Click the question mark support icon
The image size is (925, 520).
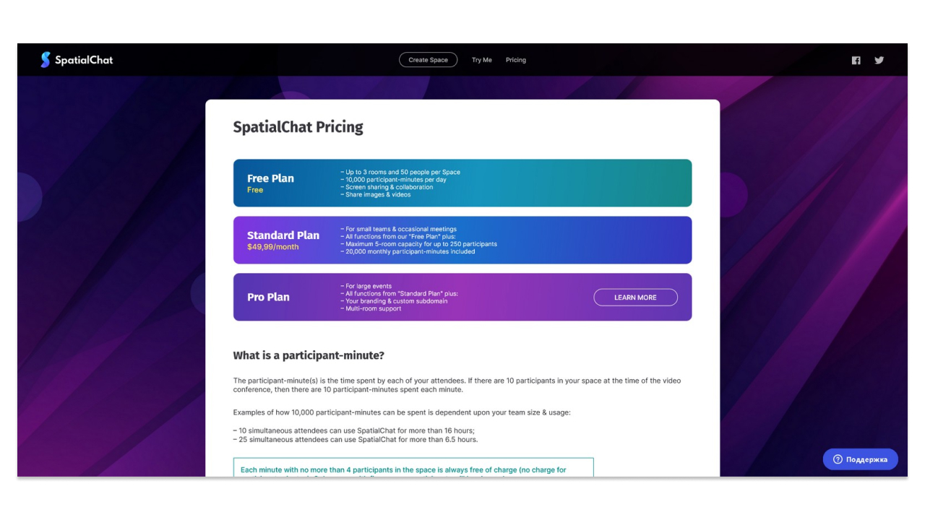click(x=838, y=459)
